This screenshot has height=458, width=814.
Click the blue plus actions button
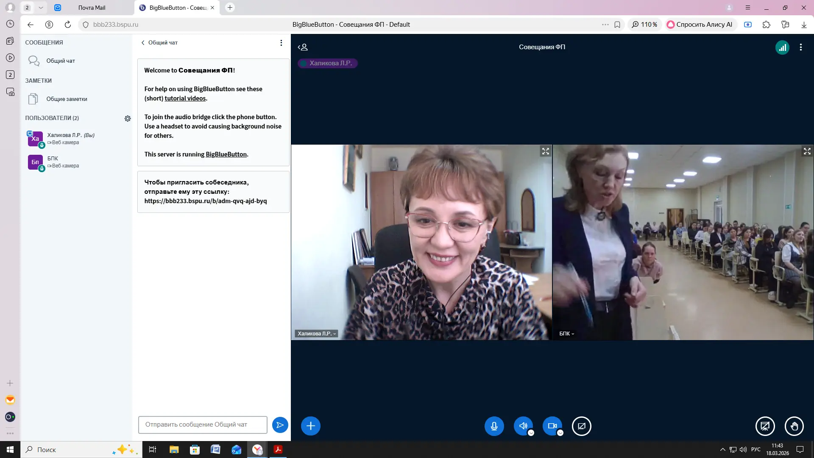[310, 426]
